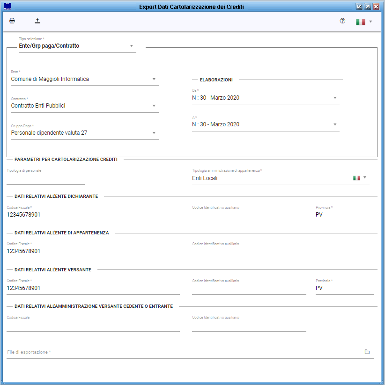Viewport: 385px width, 385px height.
Task: Click Provincia field of Ente Dichiarante
Action: (345, 215)
